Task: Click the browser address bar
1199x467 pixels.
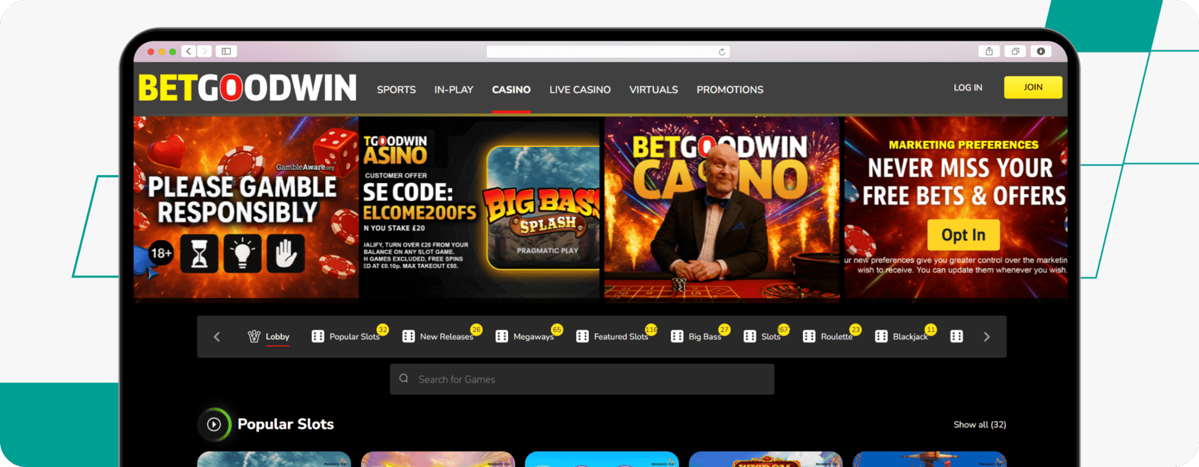Action: pos(608,52)
